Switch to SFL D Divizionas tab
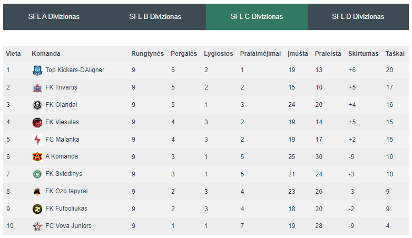The height and width of the screenshot is (238, 412). click(x=358, y=16)
